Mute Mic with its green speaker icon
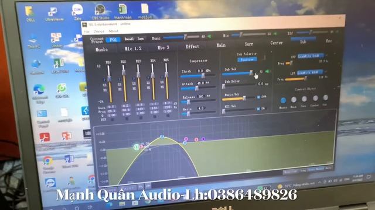 point(275,34)
